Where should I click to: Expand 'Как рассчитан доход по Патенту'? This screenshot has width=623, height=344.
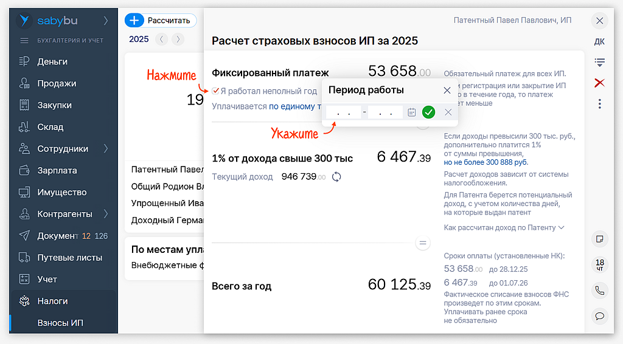(x=504, y=227)
